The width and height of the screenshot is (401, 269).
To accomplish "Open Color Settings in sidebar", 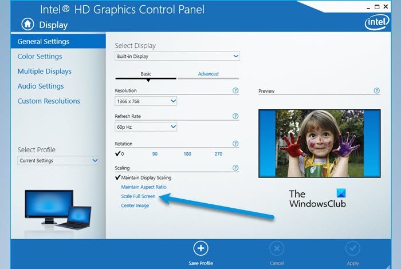I will click(x=40, y=56).
